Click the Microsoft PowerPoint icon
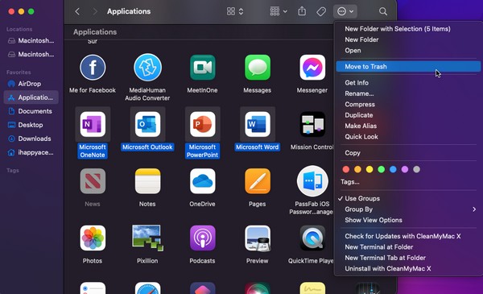The width and height of the screenshot is (483, 294). (202, 124)
